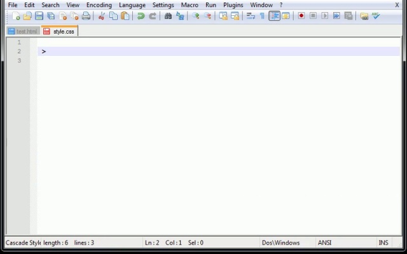
Task: Play back the recorded macro
Action: pyautogui.click(x=325, y=16)
